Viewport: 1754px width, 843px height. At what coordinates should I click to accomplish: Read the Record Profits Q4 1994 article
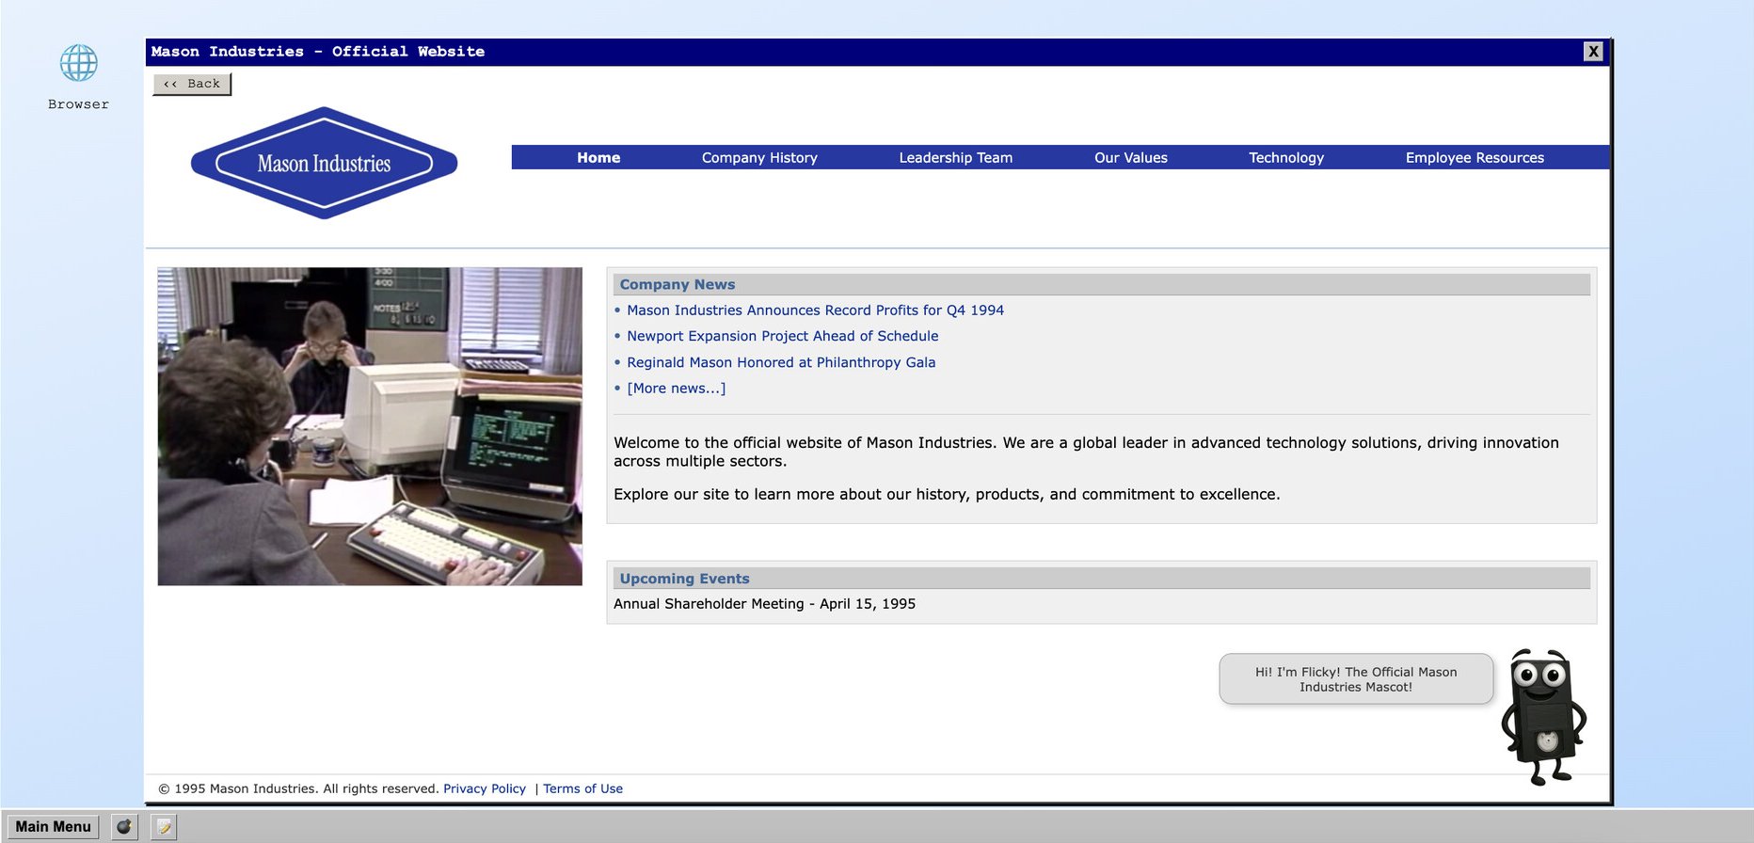click(815, 310)
